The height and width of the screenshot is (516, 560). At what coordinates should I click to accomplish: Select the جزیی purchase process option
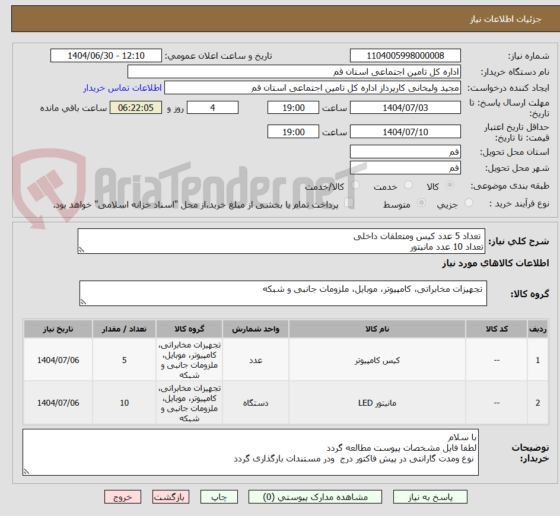(468, 203)
